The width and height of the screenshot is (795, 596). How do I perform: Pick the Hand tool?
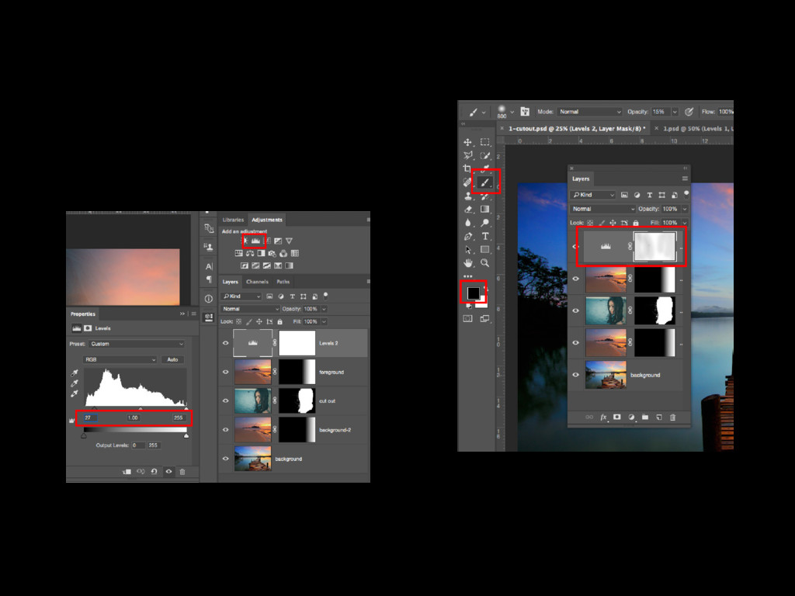coord(467,263)
